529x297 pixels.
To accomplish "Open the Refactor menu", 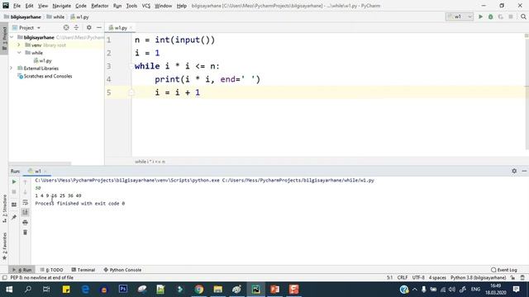I will click(100, 6).
